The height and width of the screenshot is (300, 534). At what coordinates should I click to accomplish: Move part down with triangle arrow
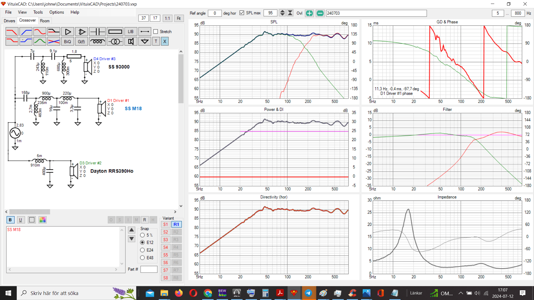pos(132,239)
